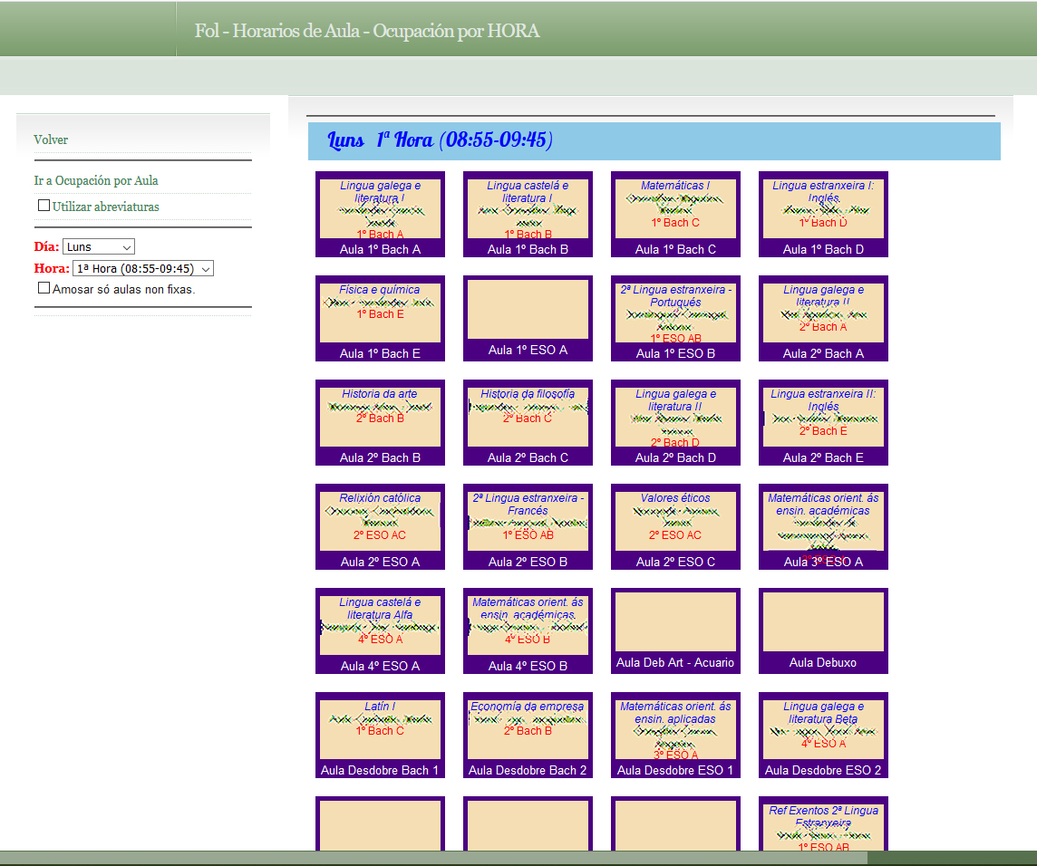Image resolution: width=1037 pixels, height=866 pixels.
Task: Click the empty Aula 1º ESO A tile
Action: [528, 317]
